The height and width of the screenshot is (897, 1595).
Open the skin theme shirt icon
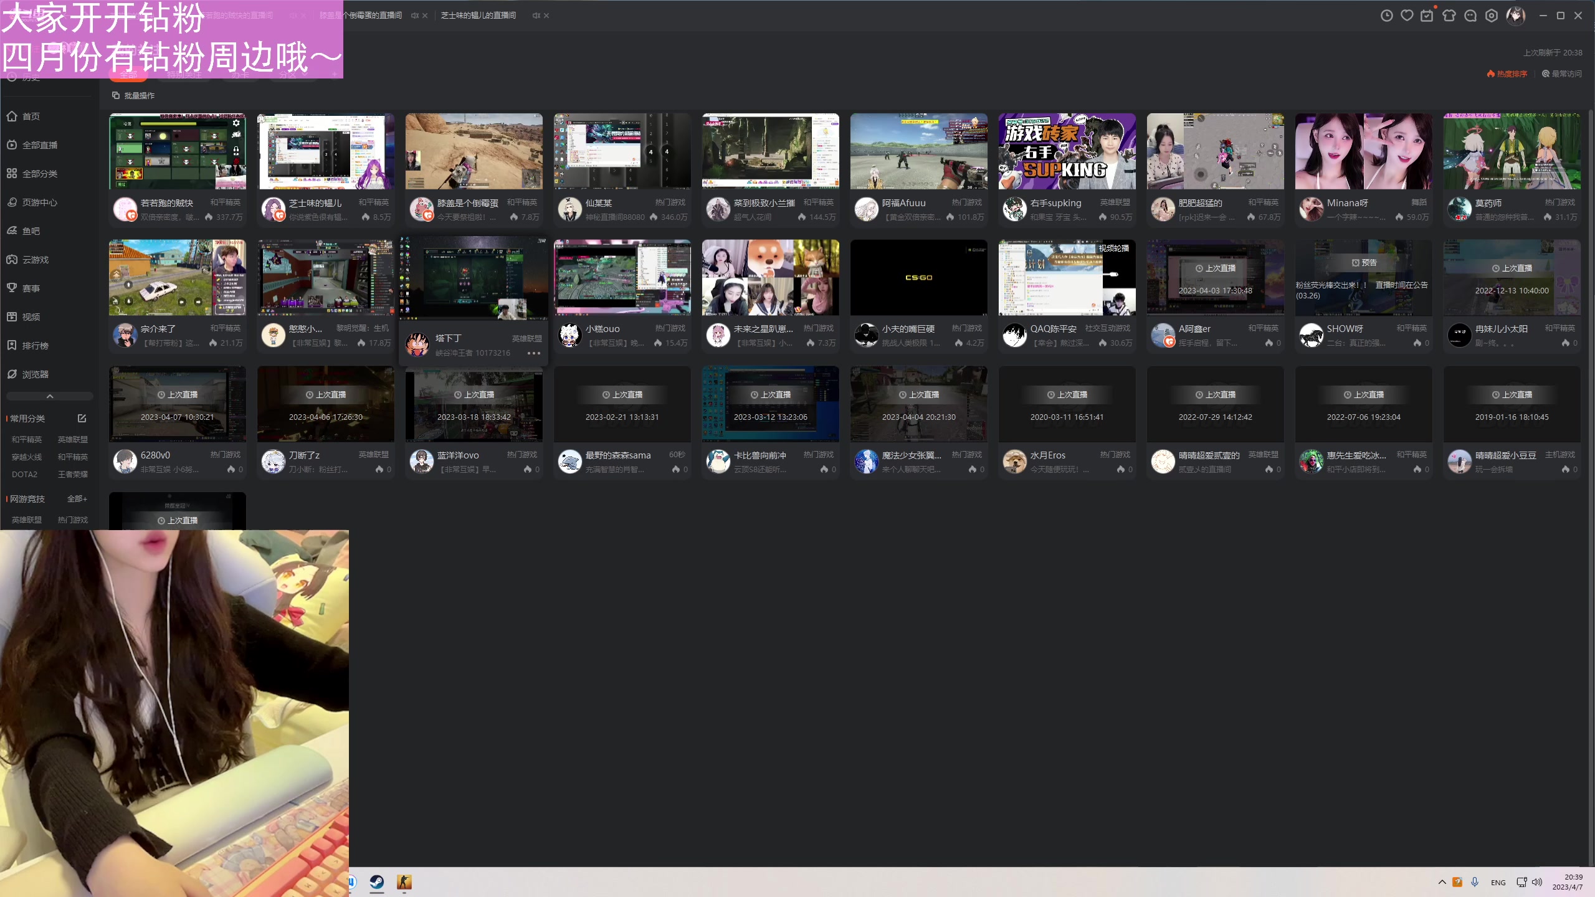click(x=1449, y=16)
